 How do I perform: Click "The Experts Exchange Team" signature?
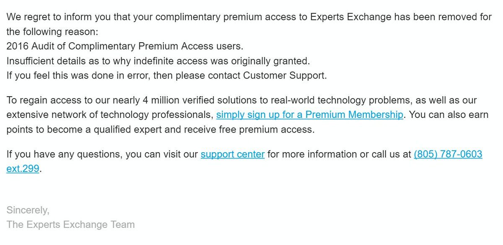click(70, 225)
